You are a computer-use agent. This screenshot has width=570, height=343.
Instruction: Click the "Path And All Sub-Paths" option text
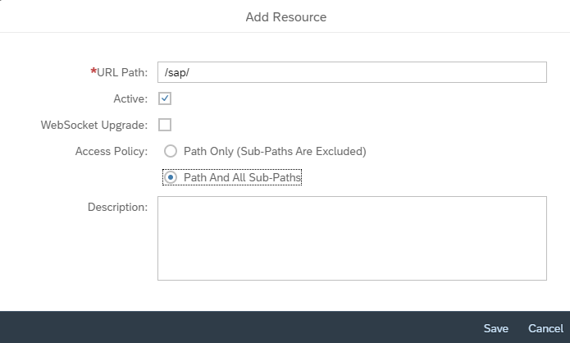click(x=242, y=177)
